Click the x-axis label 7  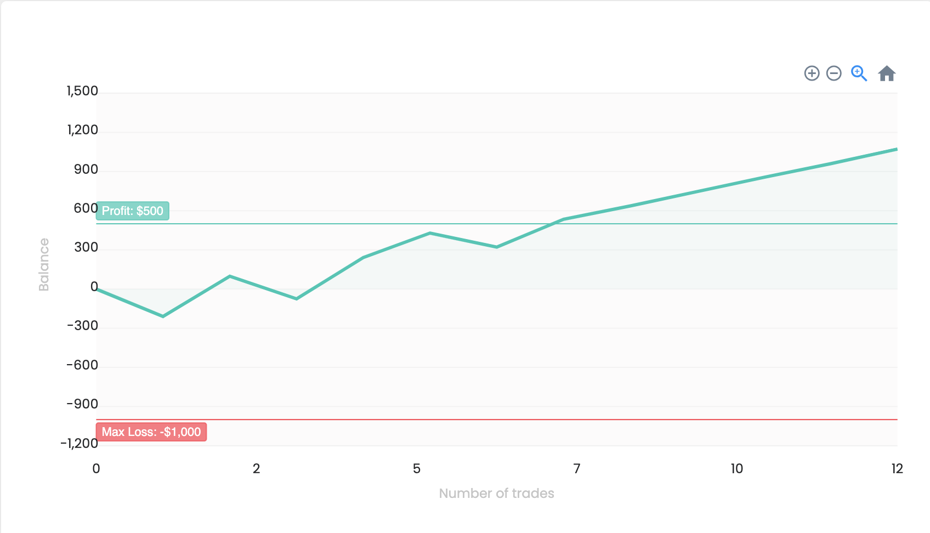point(576,469)
